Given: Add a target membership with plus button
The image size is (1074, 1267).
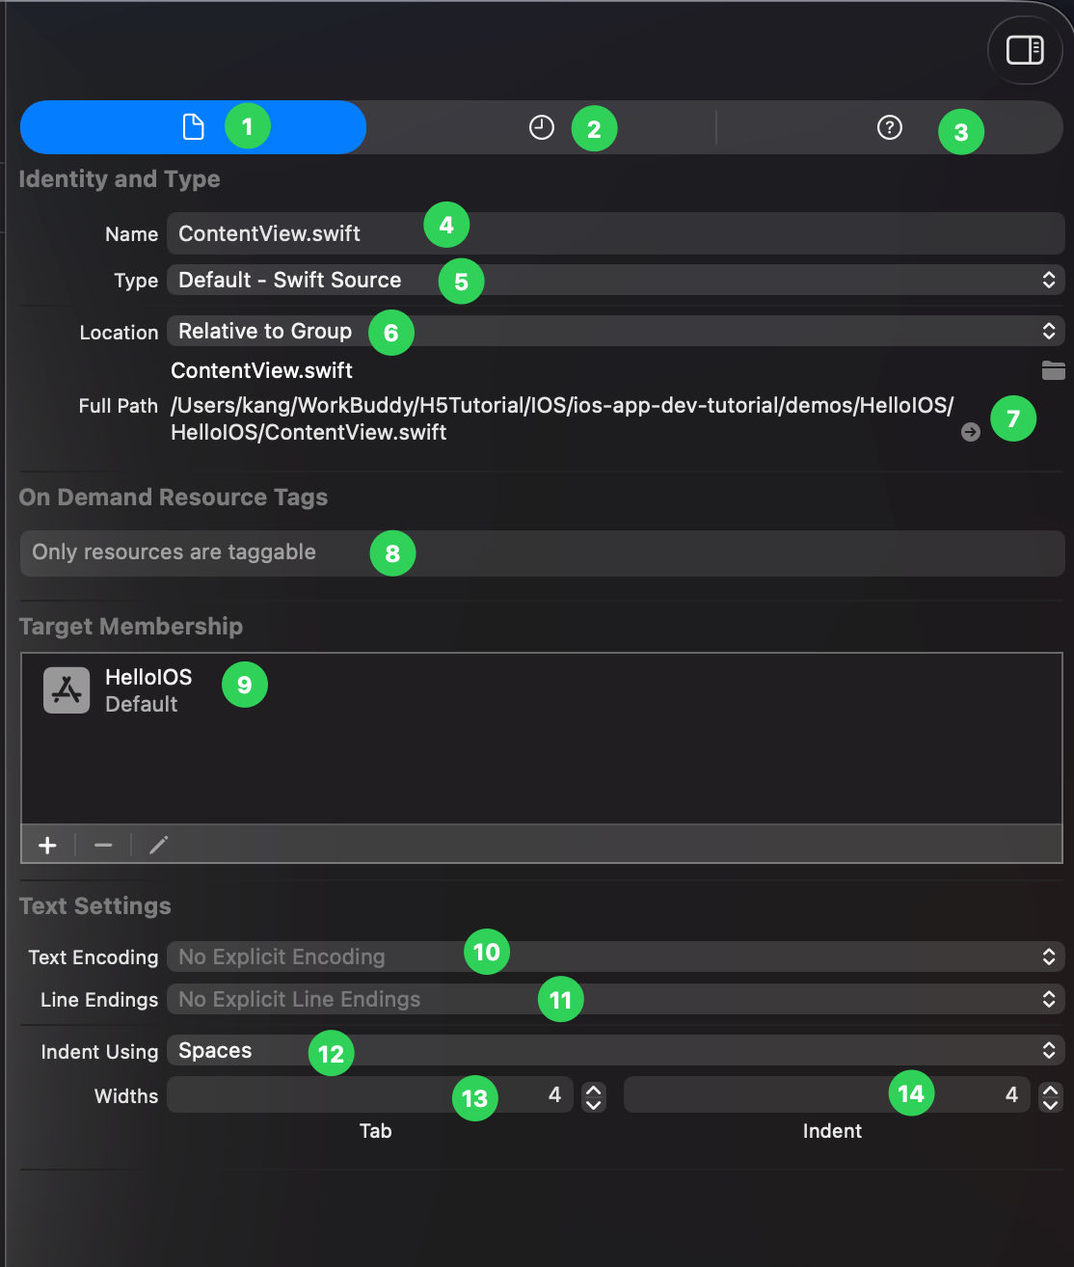Looking at the screenshot, I should tap(47, 846).
